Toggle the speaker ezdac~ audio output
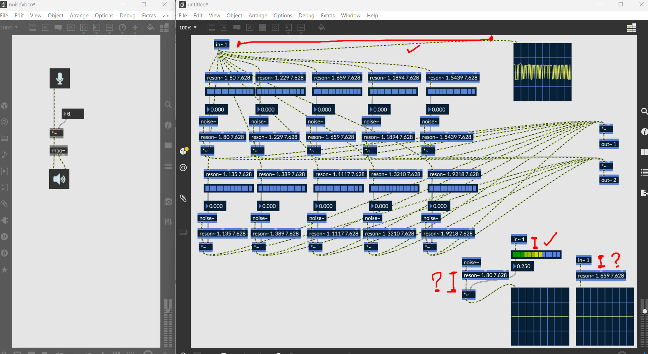 (x=59, y=179)
